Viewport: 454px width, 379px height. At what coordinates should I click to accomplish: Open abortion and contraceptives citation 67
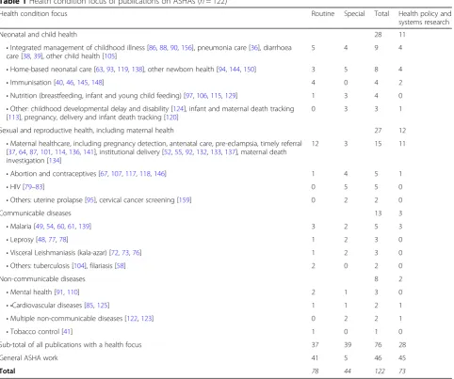(x=104, y=174)
